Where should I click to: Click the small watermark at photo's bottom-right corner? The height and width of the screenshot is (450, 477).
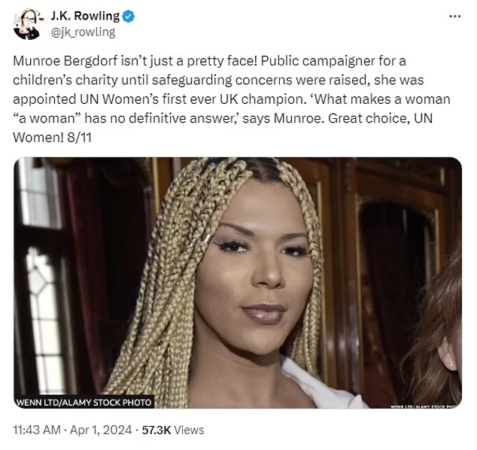(426, 406)
